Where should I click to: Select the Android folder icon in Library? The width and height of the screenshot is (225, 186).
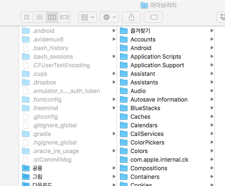[x=124, y=48]
